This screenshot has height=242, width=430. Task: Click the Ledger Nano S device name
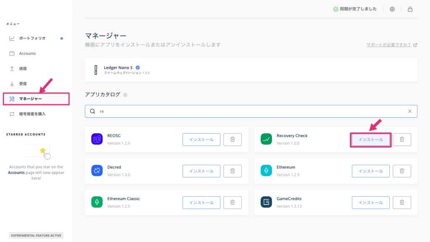click(x=118, y=68)
